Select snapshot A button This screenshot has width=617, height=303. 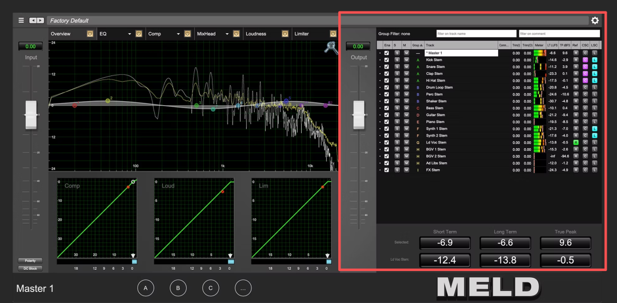click(146, 288)
